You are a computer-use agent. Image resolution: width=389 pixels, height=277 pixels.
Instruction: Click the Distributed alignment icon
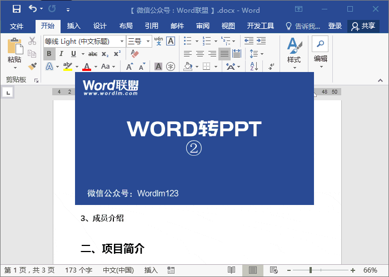pos(237,54)
